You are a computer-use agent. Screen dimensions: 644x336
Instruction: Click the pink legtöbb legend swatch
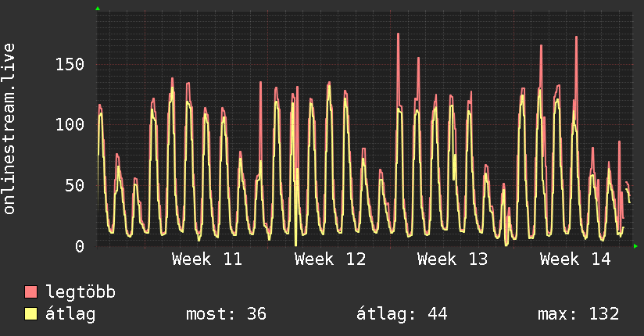[x=30, y=291]
